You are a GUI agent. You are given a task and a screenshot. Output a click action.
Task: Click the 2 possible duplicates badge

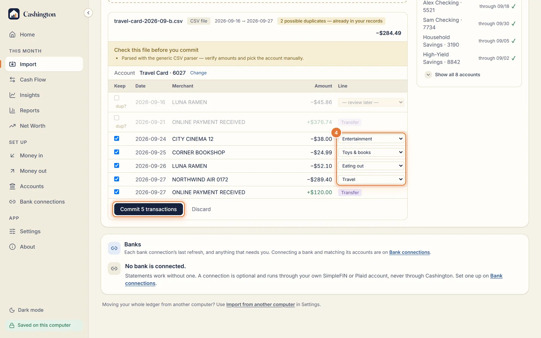(331, 21)
